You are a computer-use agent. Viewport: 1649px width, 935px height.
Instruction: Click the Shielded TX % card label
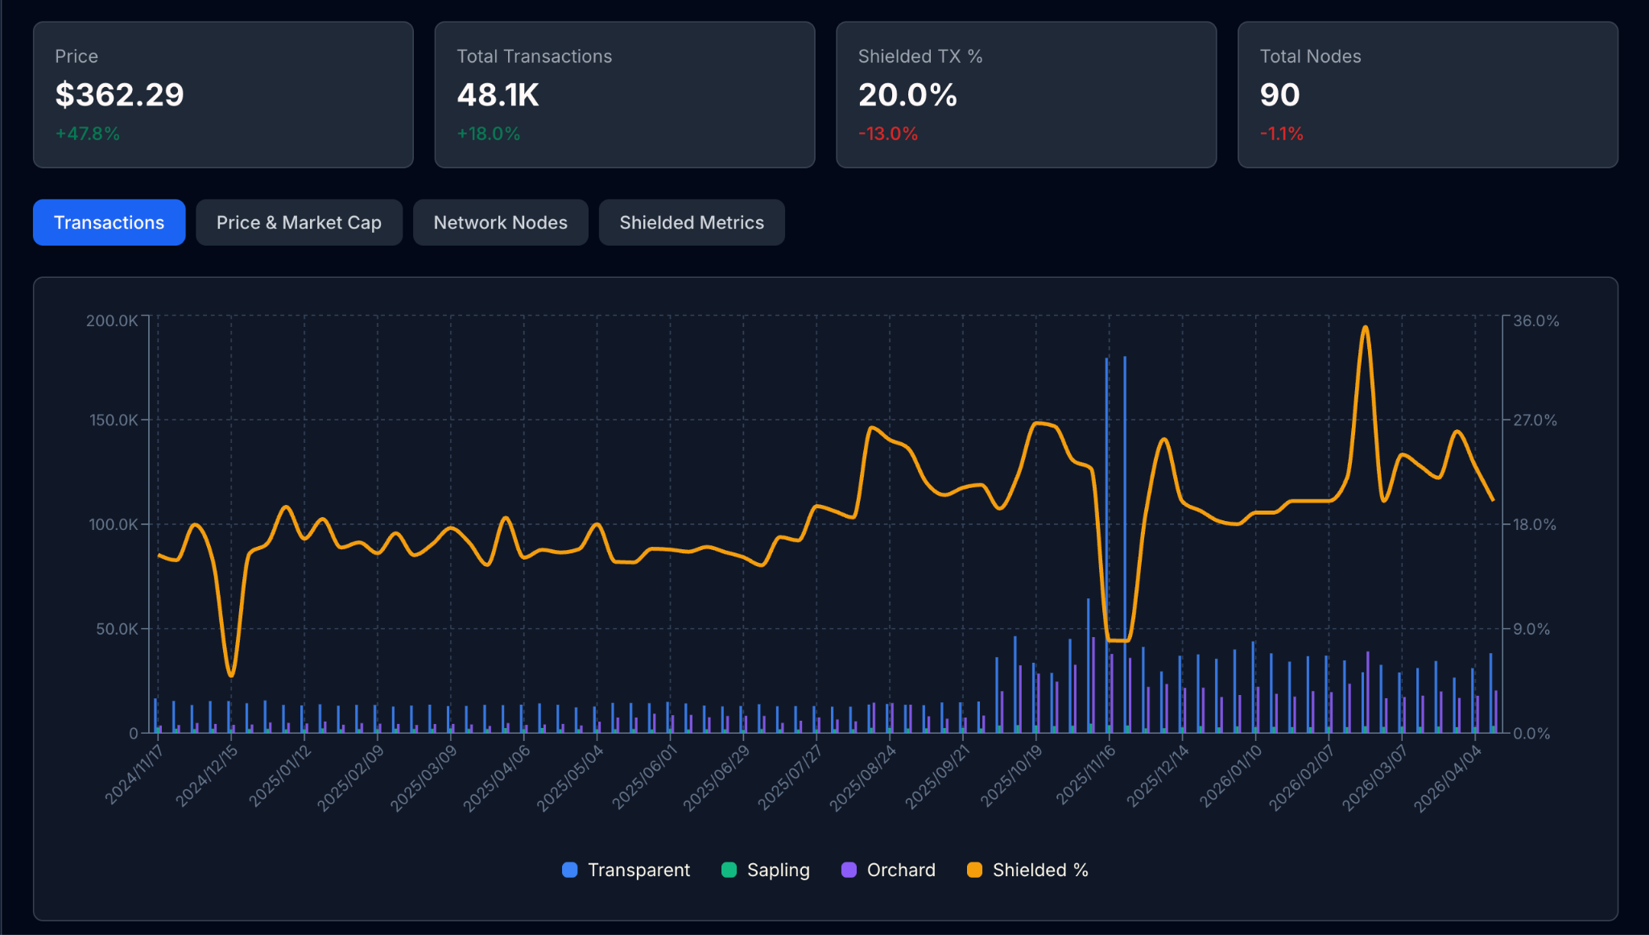(x=920, y=56)
